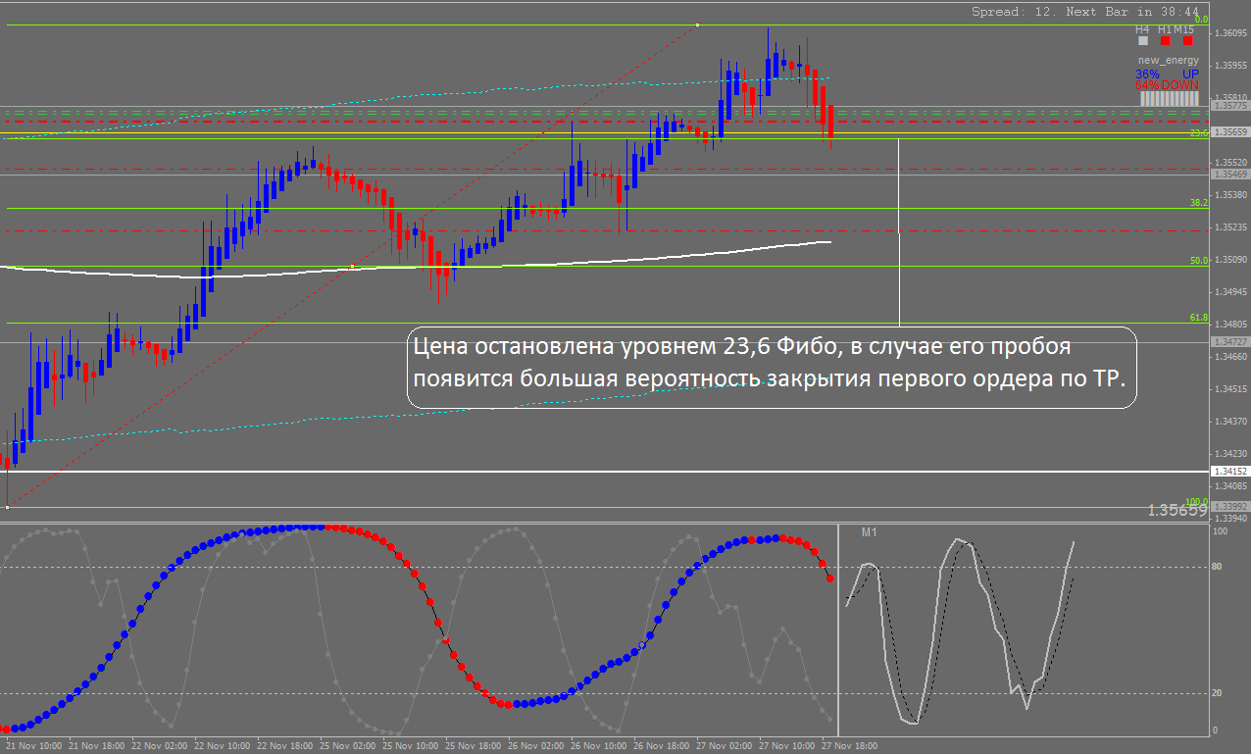This screenshot has width=1251, height=755.
Task: Click the oscillator scale value 20
Action: 1219,693
